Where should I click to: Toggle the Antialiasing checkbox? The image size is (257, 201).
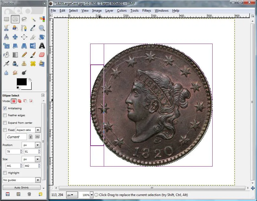pos(5,108)
